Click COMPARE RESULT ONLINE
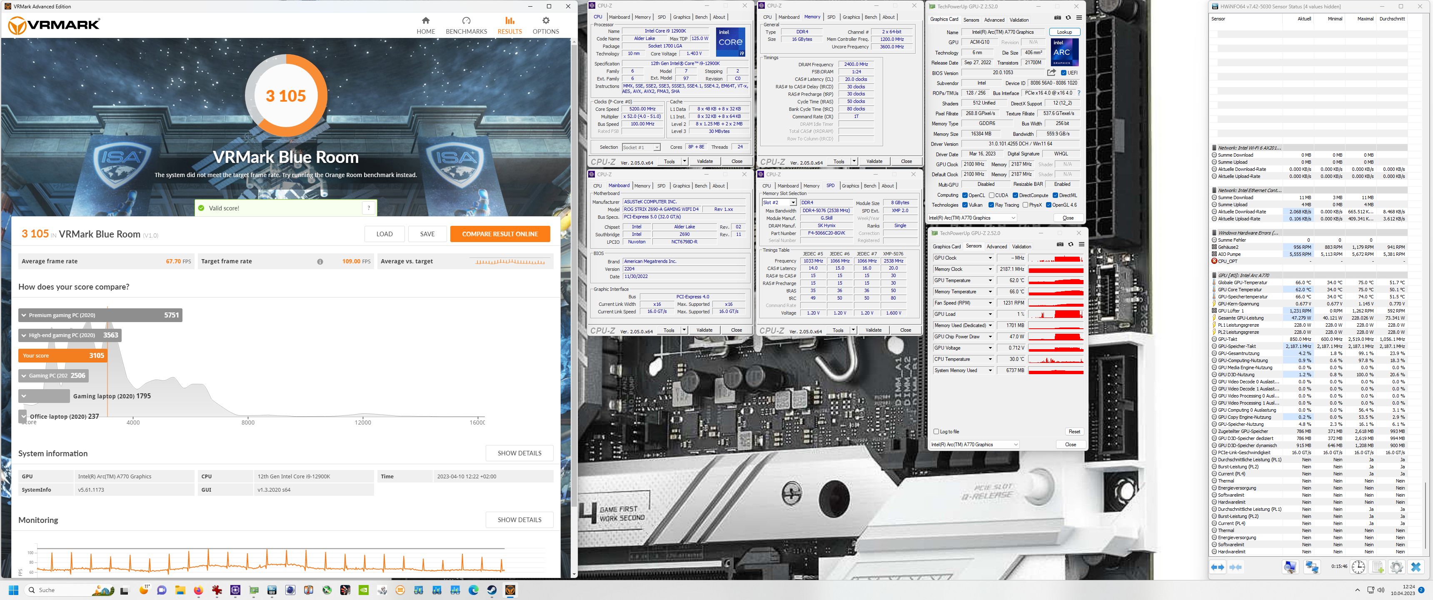 click(x=500, y=234)
